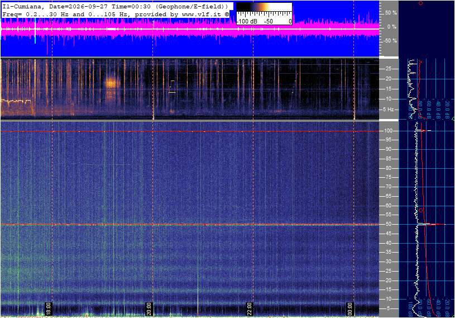Click the 100 Hz peak in spectrum graph

point(423,131)
